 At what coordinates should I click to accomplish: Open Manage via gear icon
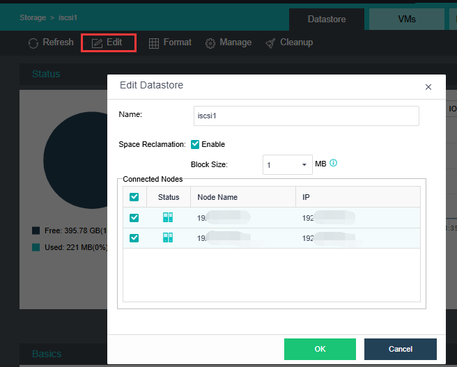coord(210,43)
